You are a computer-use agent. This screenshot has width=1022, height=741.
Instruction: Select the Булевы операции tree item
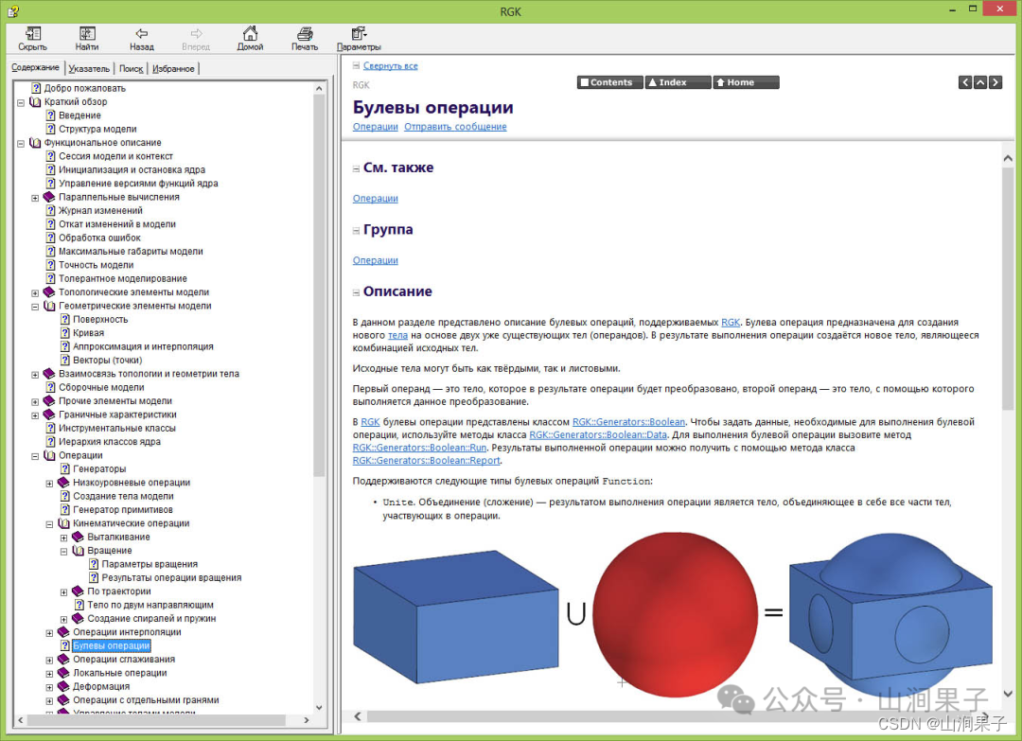pos(112,645)
